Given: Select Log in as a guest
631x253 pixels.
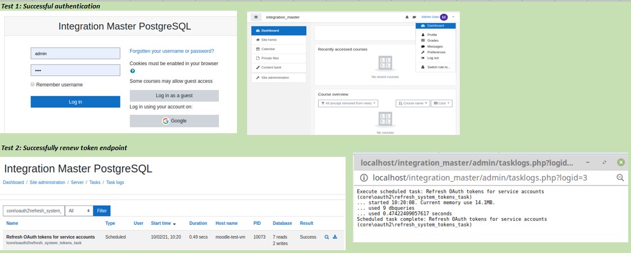Looking at the screenshot, I should tap(174, 96).
